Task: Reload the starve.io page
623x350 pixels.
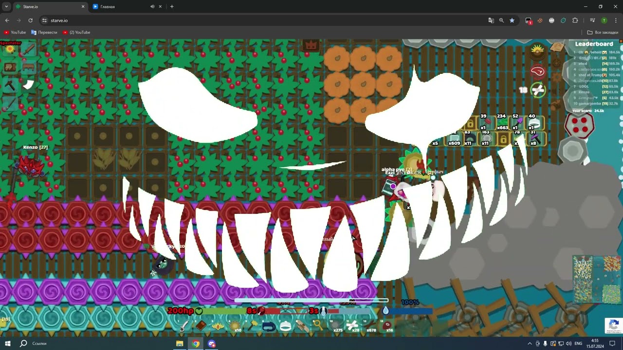Action: [x=30, y=20]
